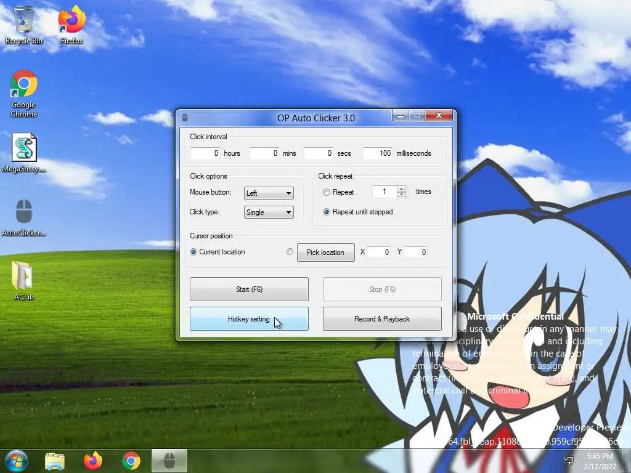Click the repeat times number field
Image resolution: width=631 pixels, height=473 pixels.
tap(385, 192)
